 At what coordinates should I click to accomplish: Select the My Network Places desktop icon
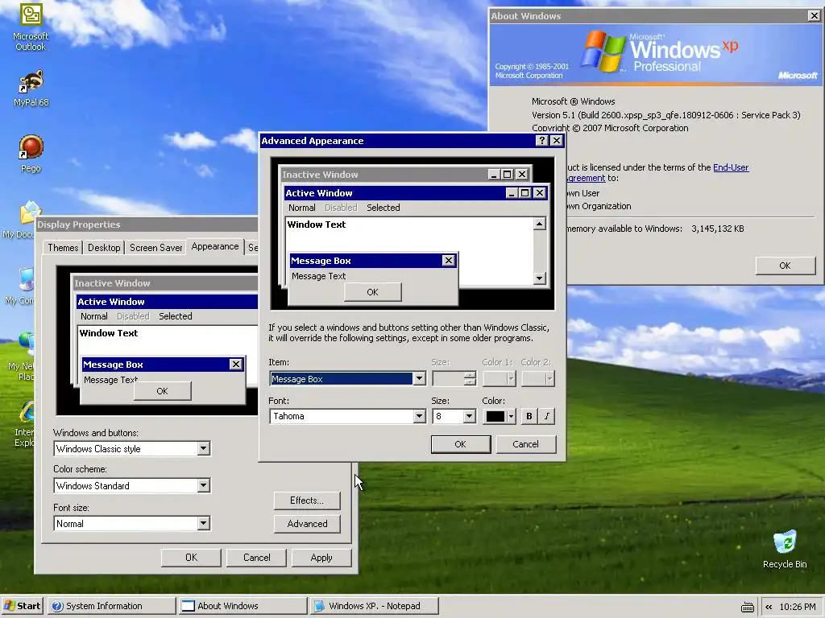pos(21,356)
